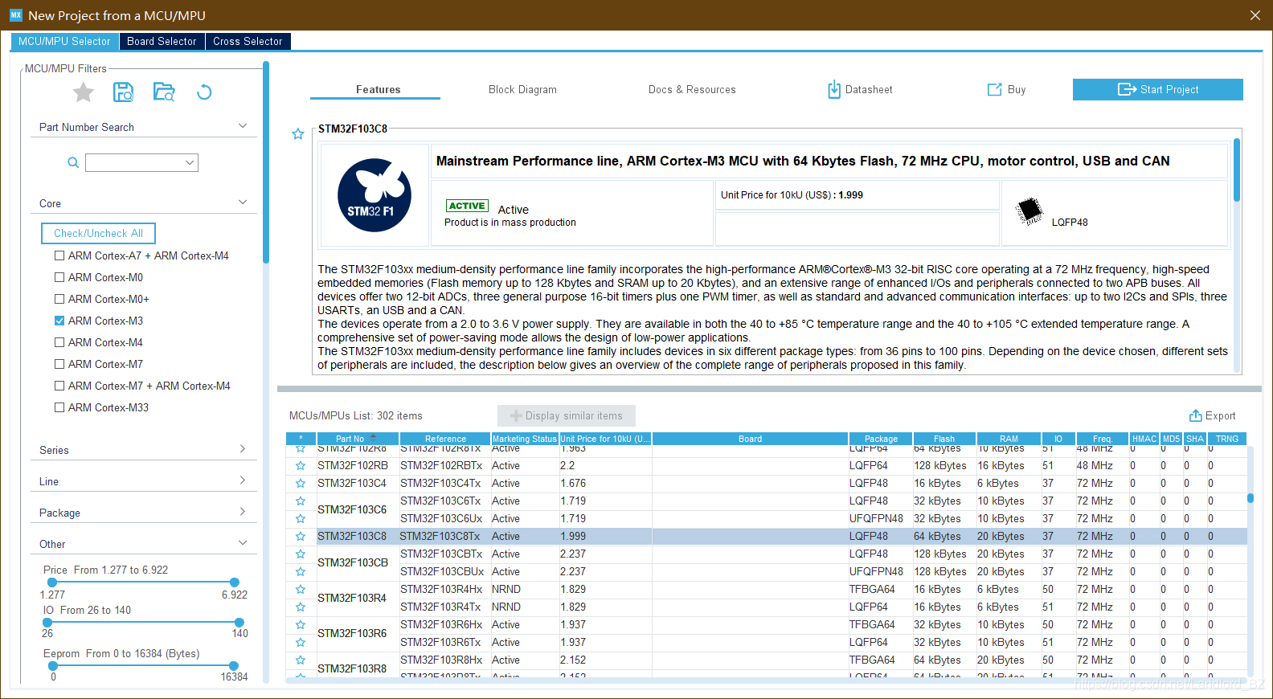Load a saved search folder icon
The width and height of the screenshot is (1273, 699).
[x=164, y=92]
